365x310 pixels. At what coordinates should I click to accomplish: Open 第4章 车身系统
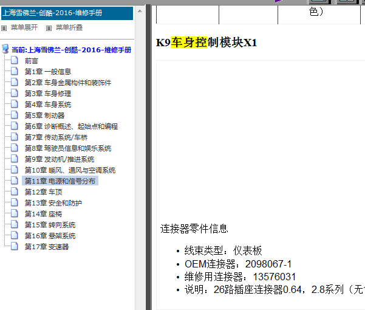[x=48, y=105]
